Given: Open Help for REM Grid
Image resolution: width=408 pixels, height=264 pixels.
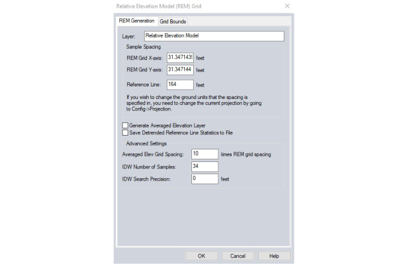Looking at the screenshot, I should click(x=274, y=256).
